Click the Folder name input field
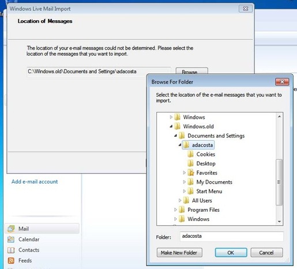Image resolution: width=297 pixels, height=269 pixels. (x=231, y=236)
